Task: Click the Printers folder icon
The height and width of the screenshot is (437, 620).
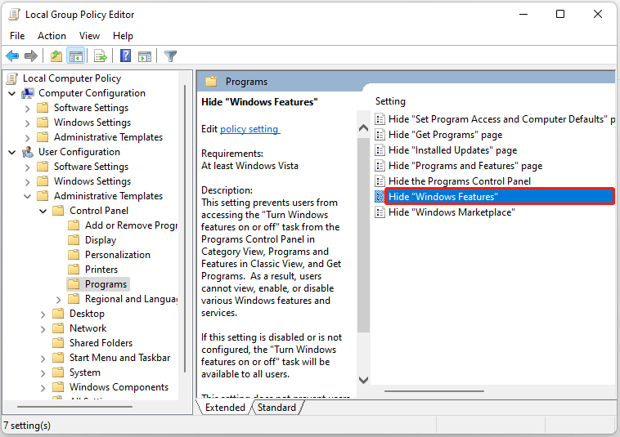Action: click(74, 270)
